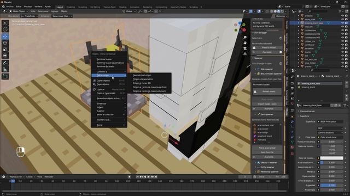Choose Origen a la geometría

pyautogui.click(x=143, y=79)
